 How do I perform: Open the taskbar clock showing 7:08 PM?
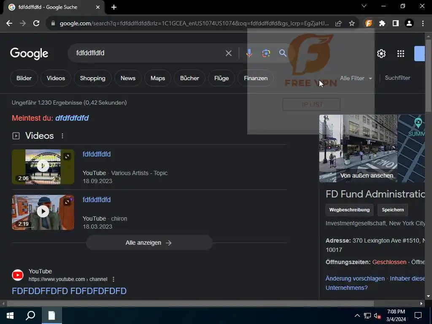[396, 316]
